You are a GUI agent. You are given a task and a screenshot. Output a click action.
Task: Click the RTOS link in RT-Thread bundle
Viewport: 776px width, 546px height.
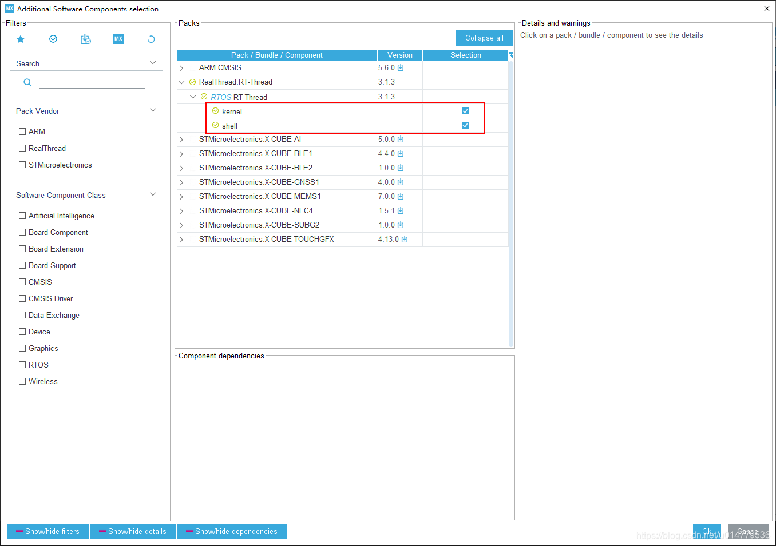221,97
